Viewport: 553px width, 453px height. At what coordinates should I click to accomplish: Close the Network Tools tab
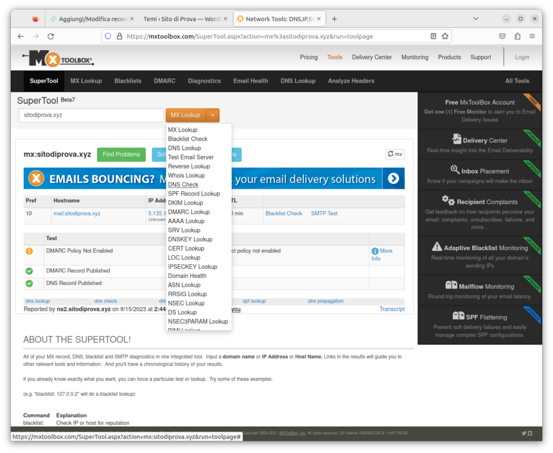pyautogui.click(x=319, y=19)
